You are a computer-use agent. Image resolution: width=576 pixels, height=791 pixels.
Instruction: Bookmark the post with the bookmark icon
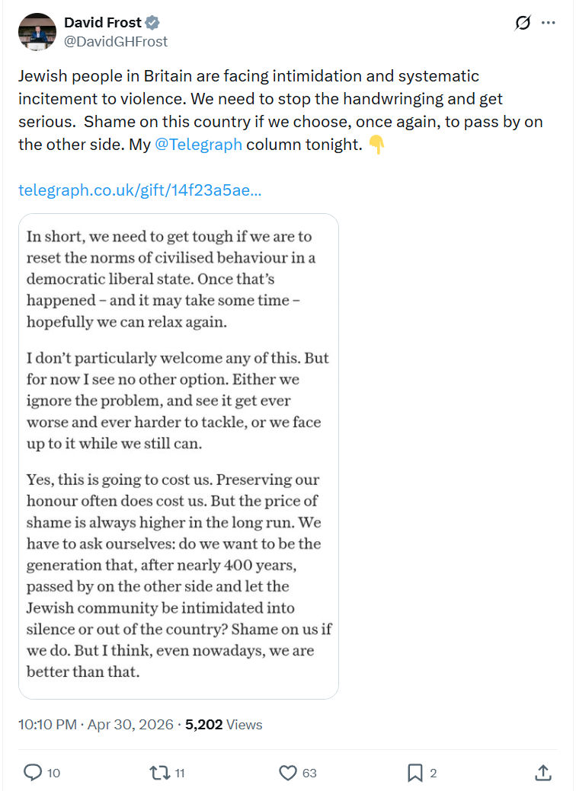pyautogui.click(x=415, y=772)
